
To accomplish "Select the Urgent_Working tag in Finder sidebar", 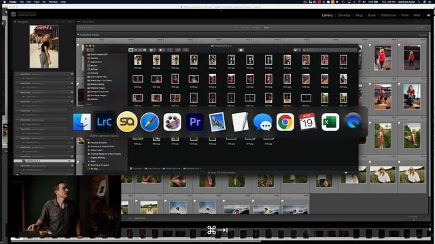I will pos(98,158).
